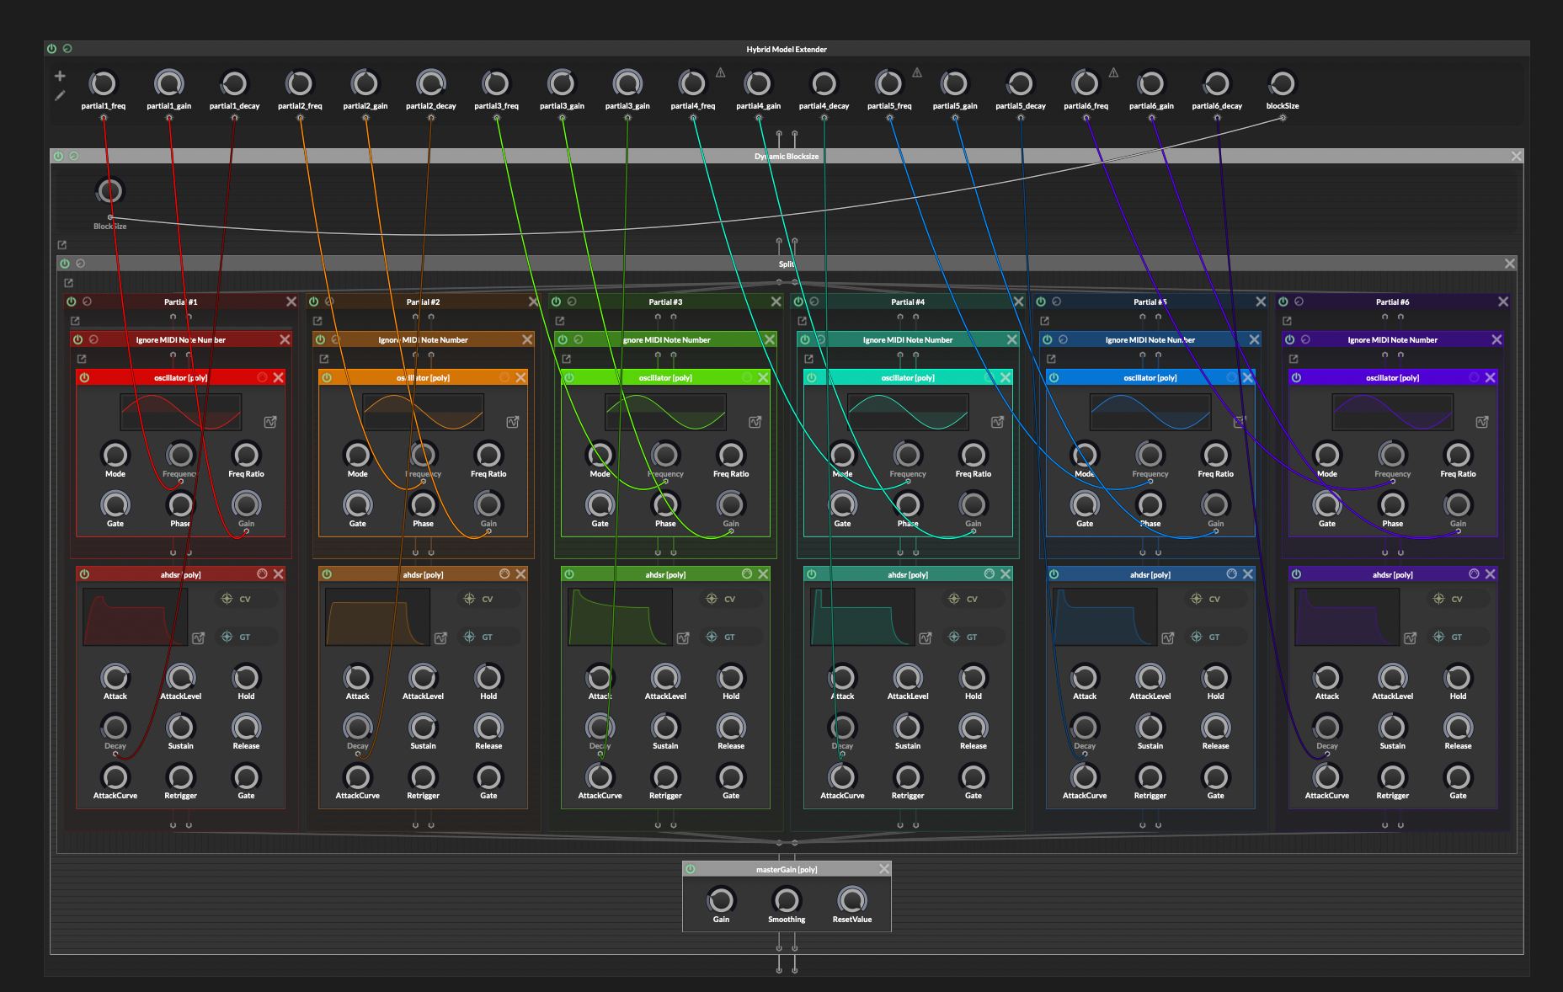Bypass the Dynamic Blocksize container

[x=58, y=156]
